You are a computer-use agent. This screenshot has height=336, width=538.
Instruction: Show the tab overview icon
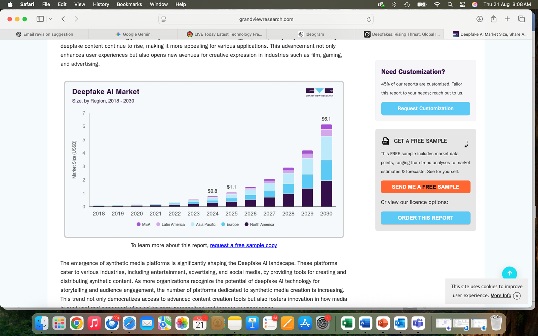[x=521, y=19]
